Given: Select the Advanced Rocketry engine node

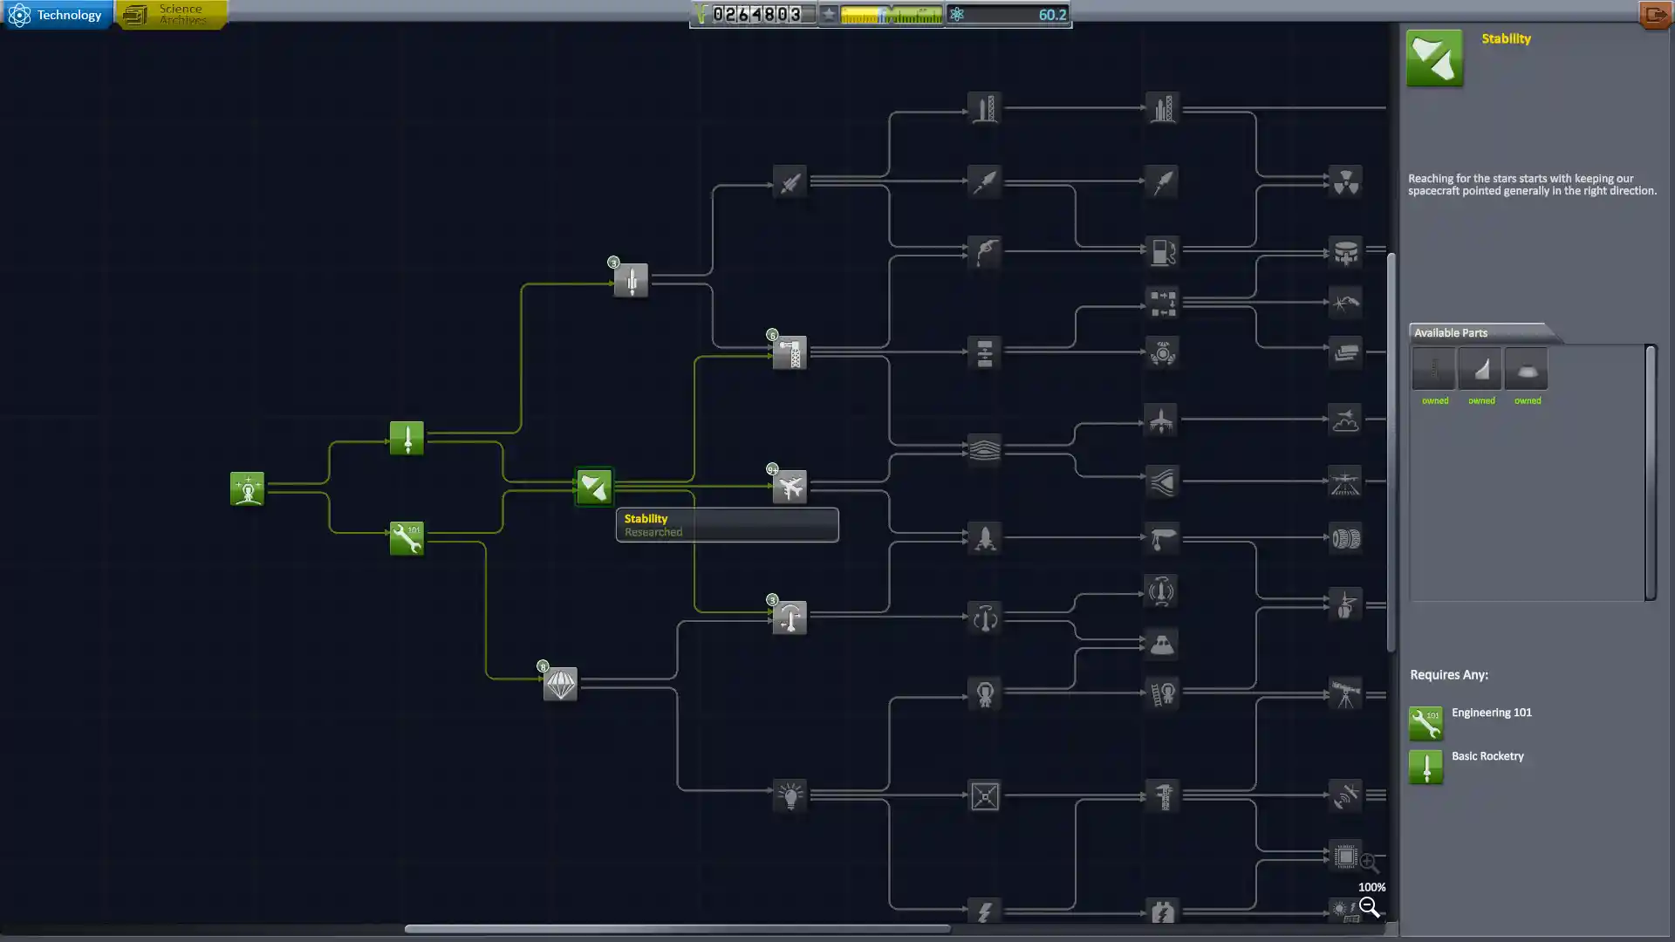Looking at the screenshot, I should pos(790,182).
